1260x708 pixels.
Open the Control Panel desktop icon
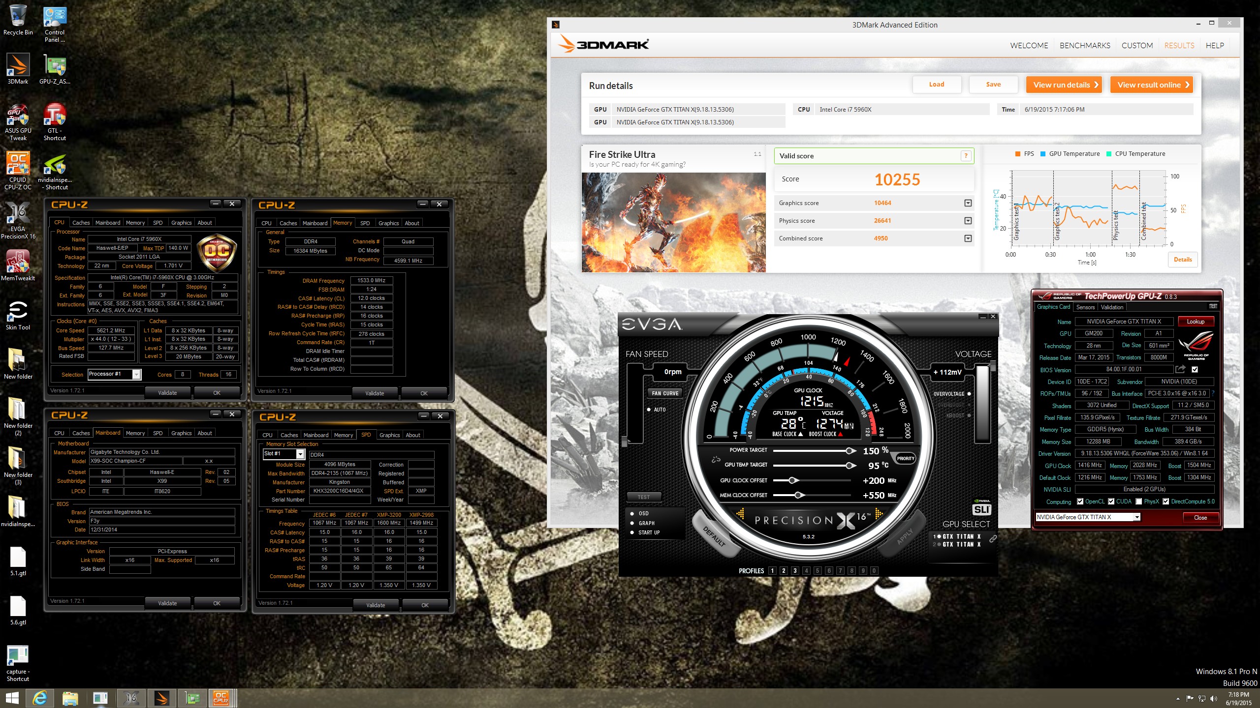(55, 24)
